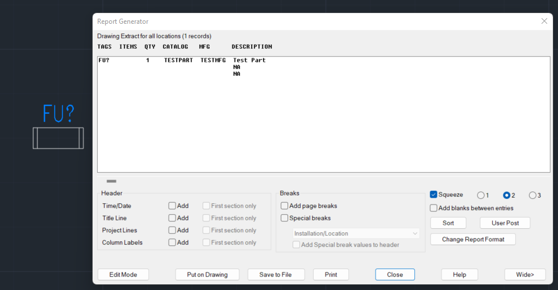
Task: Click Test Part description text
Action: (x=249, y=60)
